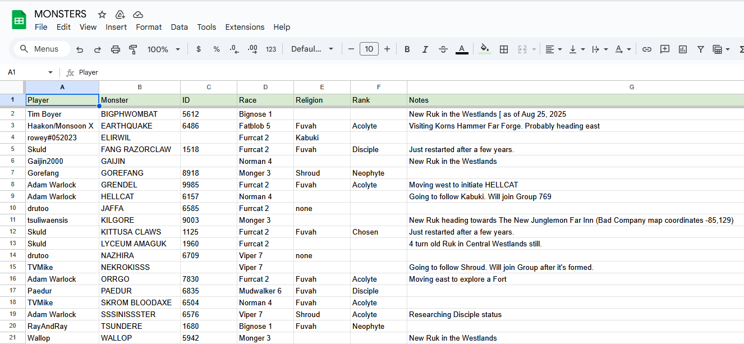Open the Extensions menu
The height and width of the screenshot is (344, 744).
[x=245, y=27]
